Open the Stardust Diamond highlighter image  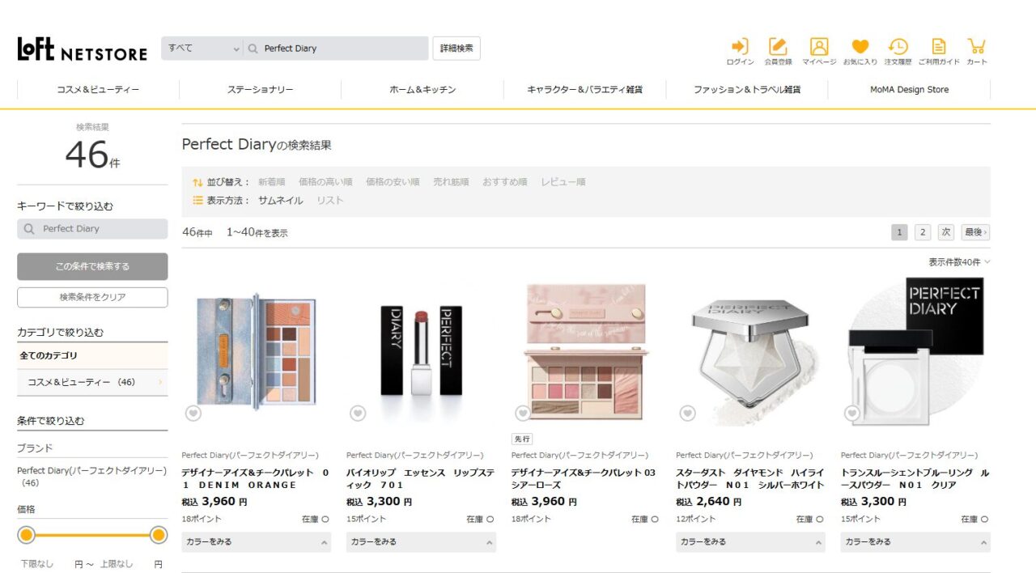click(x=750, y=353)
